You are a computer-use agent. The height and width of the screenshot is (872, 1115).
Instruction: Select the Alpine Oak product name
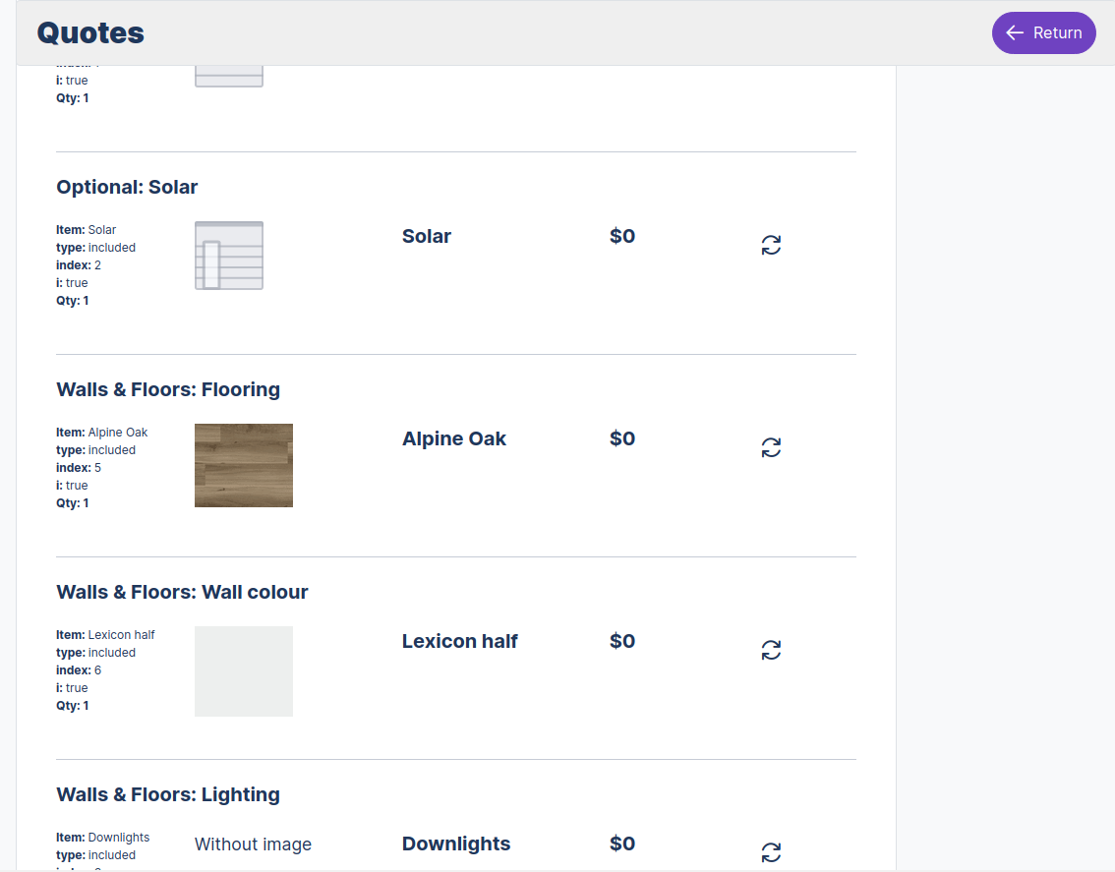click(x=454, y=438)
